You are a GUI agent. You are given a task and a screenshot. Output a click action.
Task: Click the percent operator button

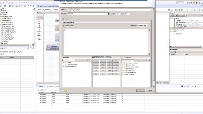[x=103, y=64]
